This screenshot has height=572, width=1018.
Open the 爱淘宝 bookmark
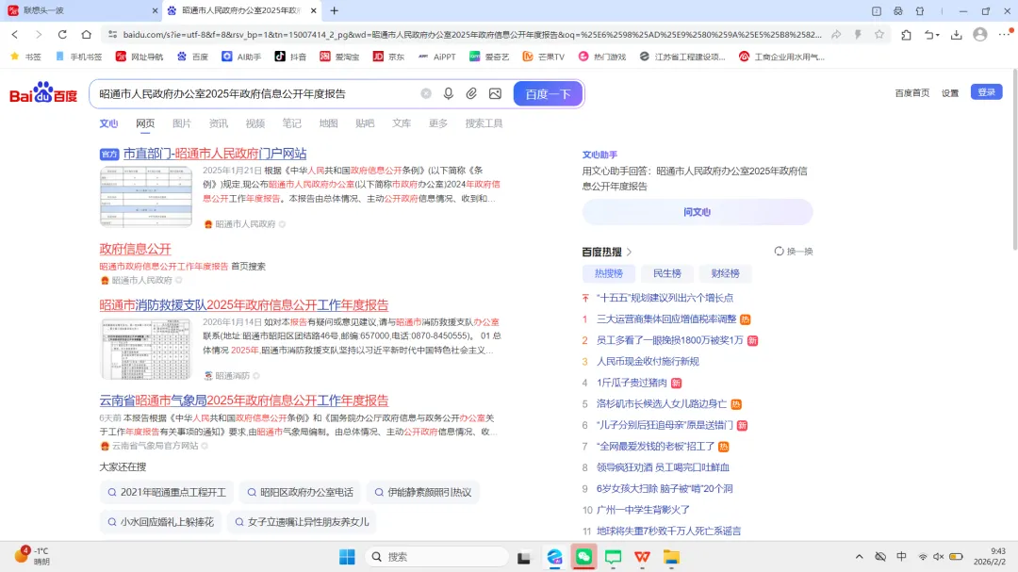pyautogui.click(x=339, y=57)
